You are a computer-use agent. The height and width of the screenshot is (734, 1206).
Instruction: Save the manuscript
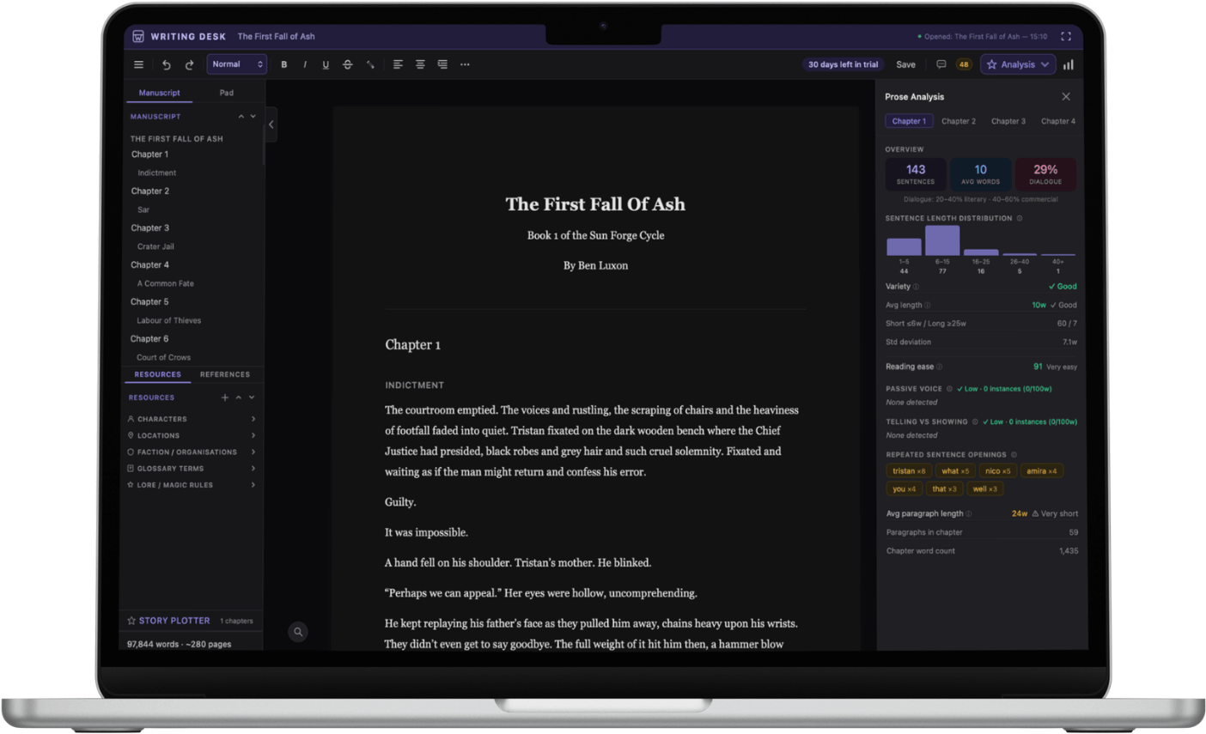906,64
